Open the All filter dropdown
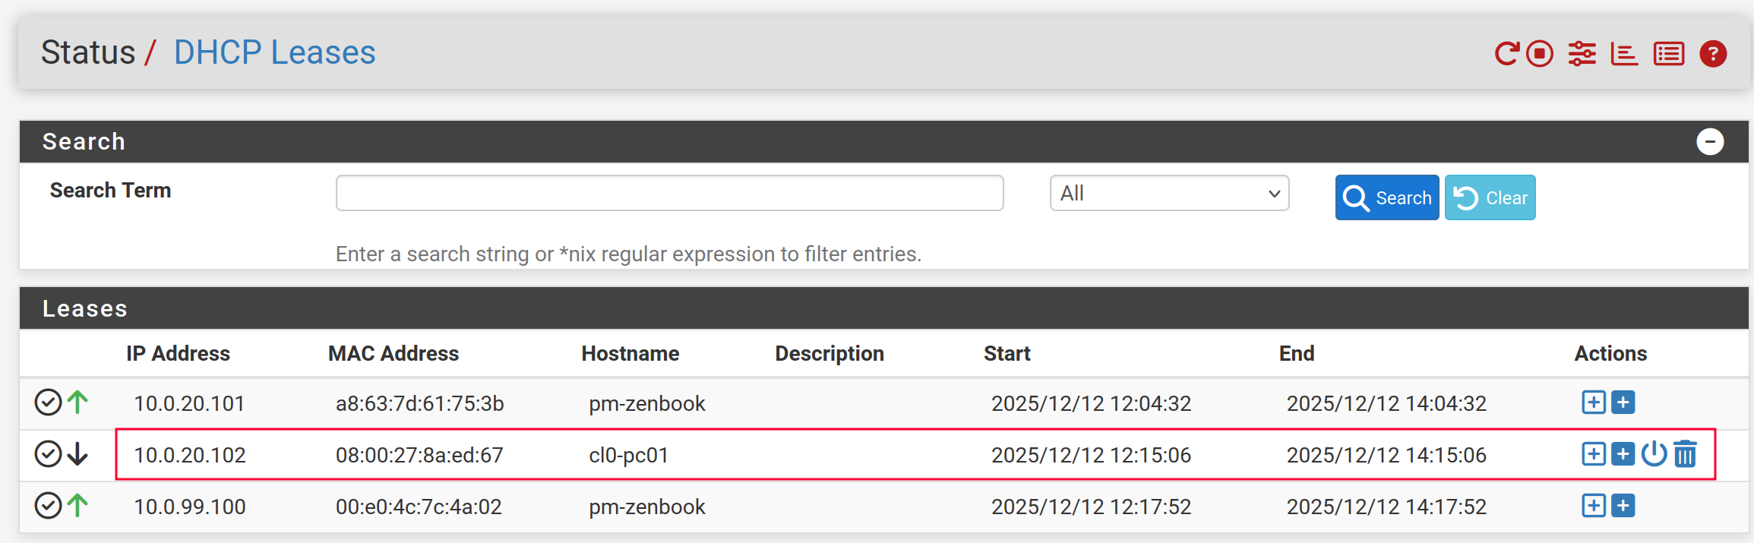Viewport: 1754px width, 543px height. click(x=1169, y=193)
